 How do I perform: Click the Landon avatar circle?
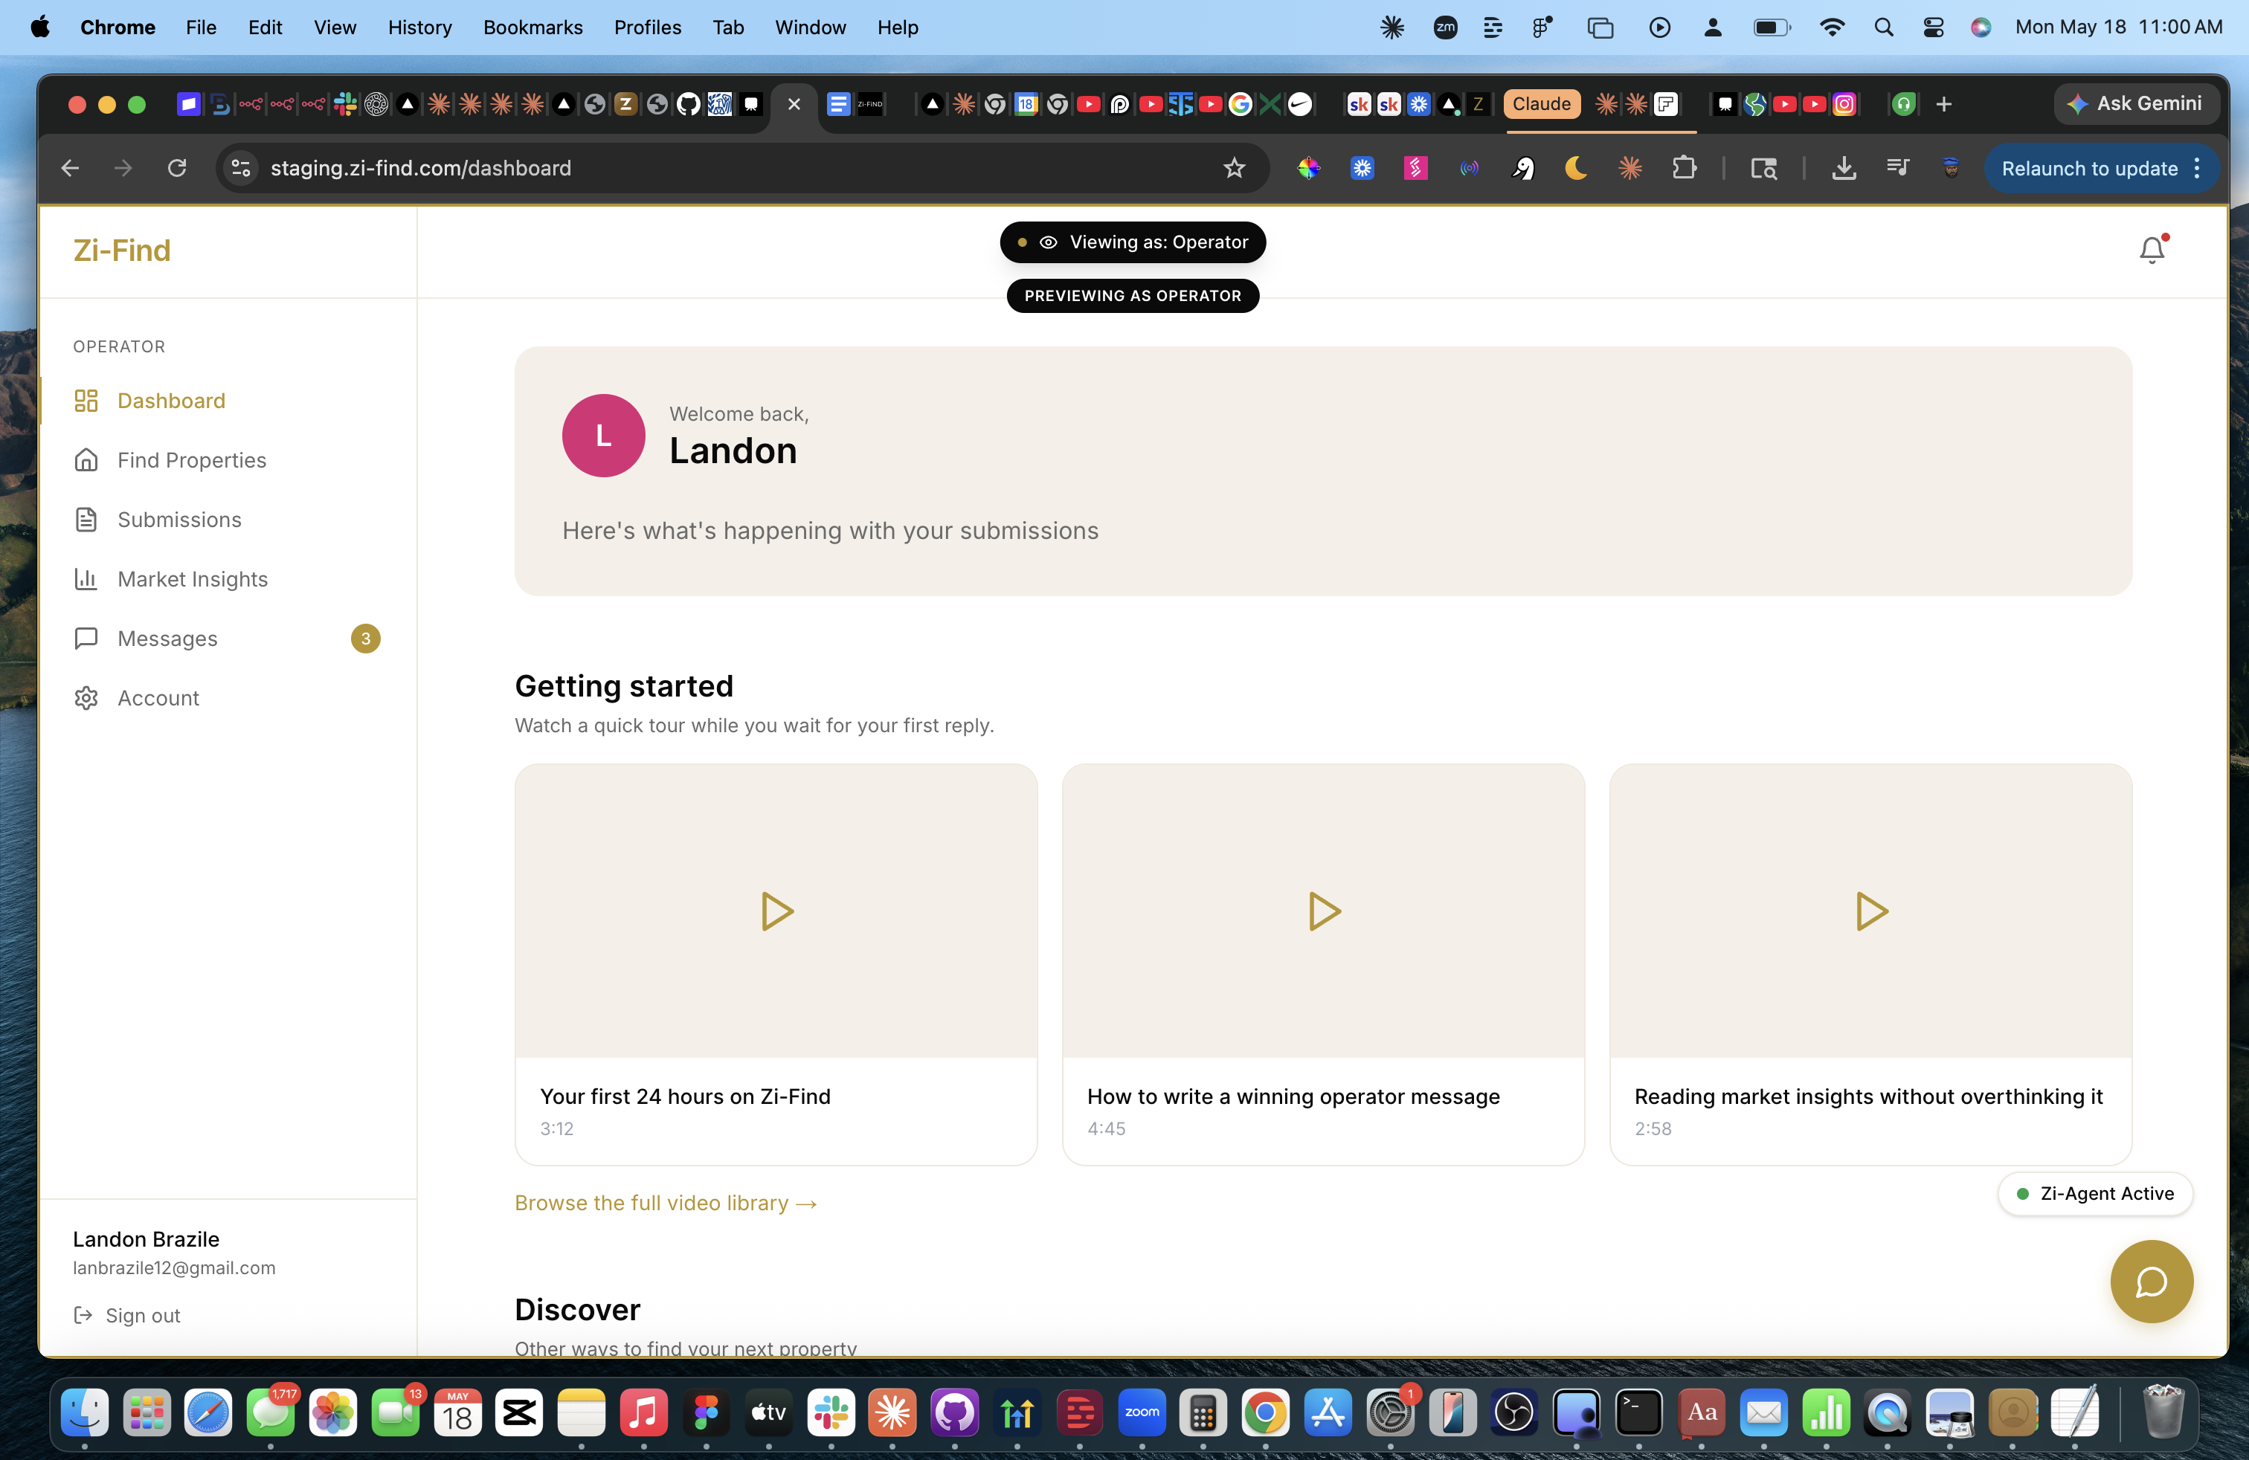point(604,436)
